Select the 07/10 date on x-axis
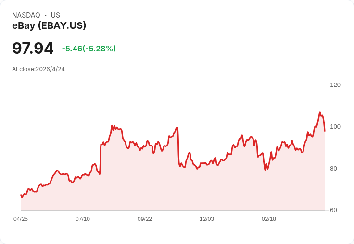This screenshot has width=354, height=244. pos(83,219)
